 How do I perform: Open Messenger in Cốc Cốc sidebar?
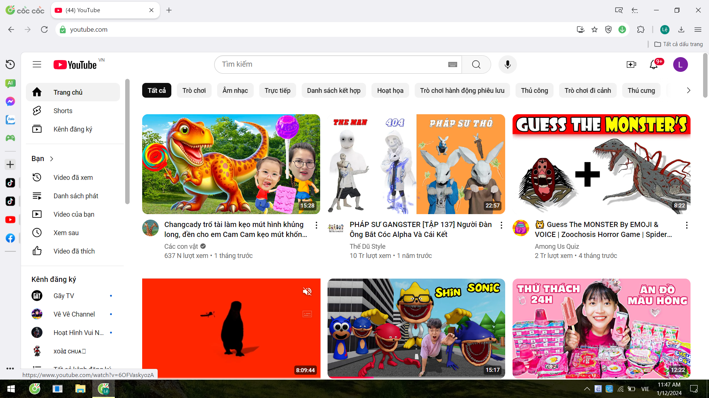10,101
